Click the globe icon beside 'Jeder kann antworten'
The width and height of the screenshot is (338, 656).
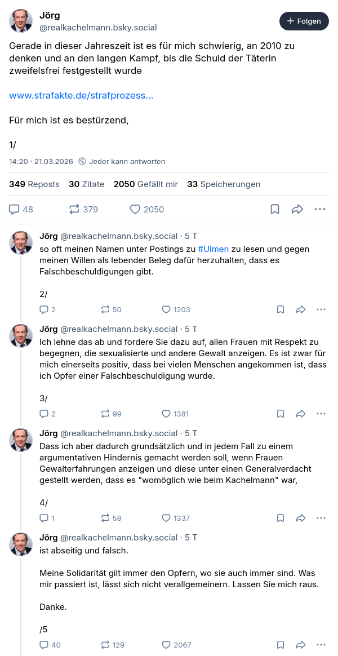pos(82,161)
